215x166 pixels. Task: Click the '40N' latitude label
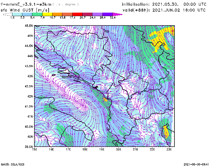pyautogui.click(x=30, y=136)
